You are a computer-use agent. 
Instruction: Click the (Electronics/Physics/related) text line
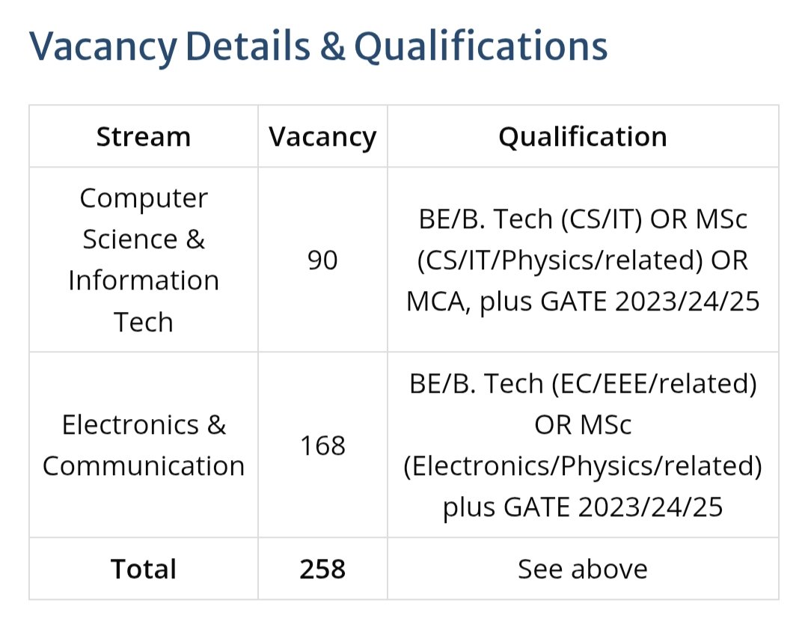pyautogui.click(x=583, y=466)
